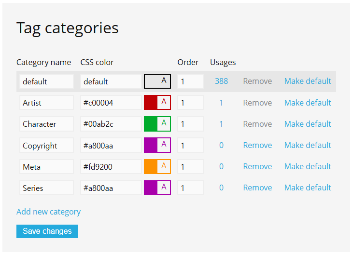The image size is (353, 255).
Task: Remove the Copyright category
Action: tap(257, 145)
